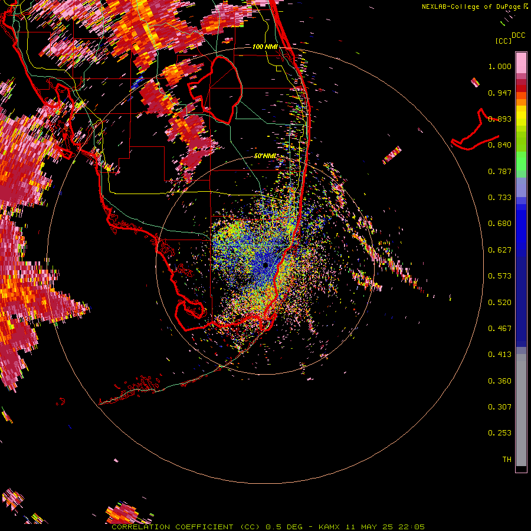Select the 0.573 scale value
The height and width of the screenshot is (531, 531).
click(x=500, y=276)
